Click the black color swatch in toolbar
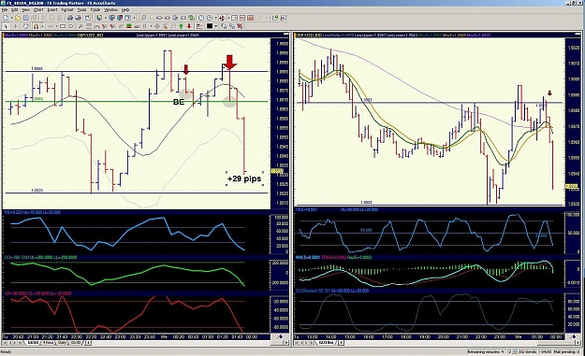Screen dimensions: 585x356 210,26
